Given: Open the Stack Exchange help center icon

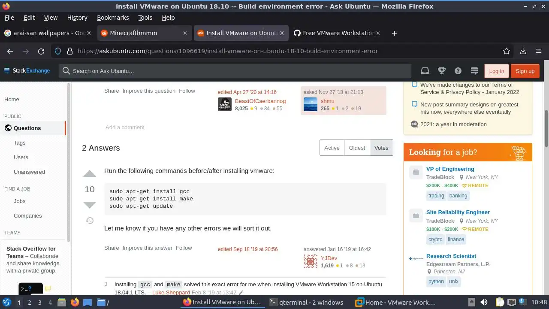Looking at the screenshot, I should (458, 71).
